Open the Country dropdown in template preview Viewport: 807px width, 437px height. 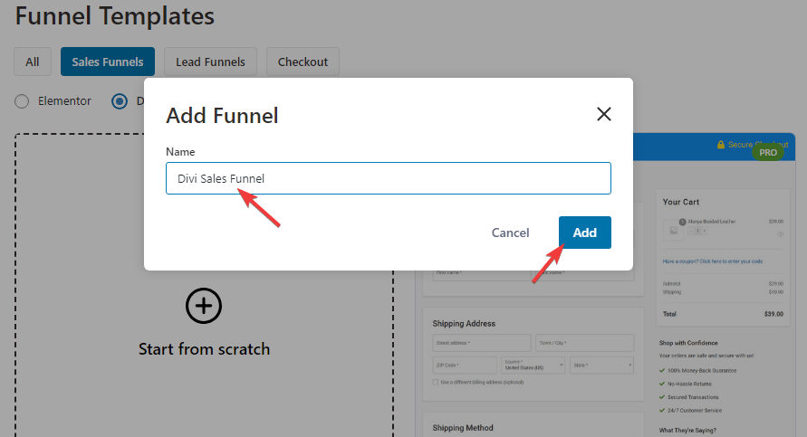(533, 365)
